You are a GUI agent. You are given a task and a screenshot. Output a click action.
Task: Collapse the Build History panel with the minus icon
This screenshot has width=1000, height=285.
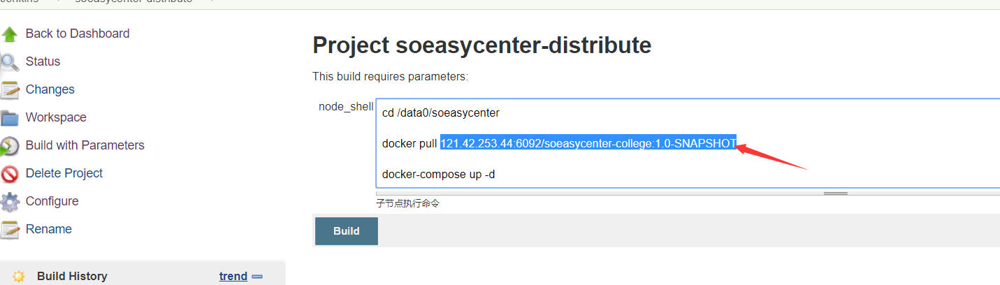pos(257,277)
